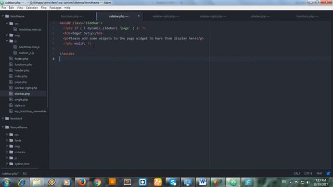
Task: Click the option-tree folder icon
Action: coord(11,164)
